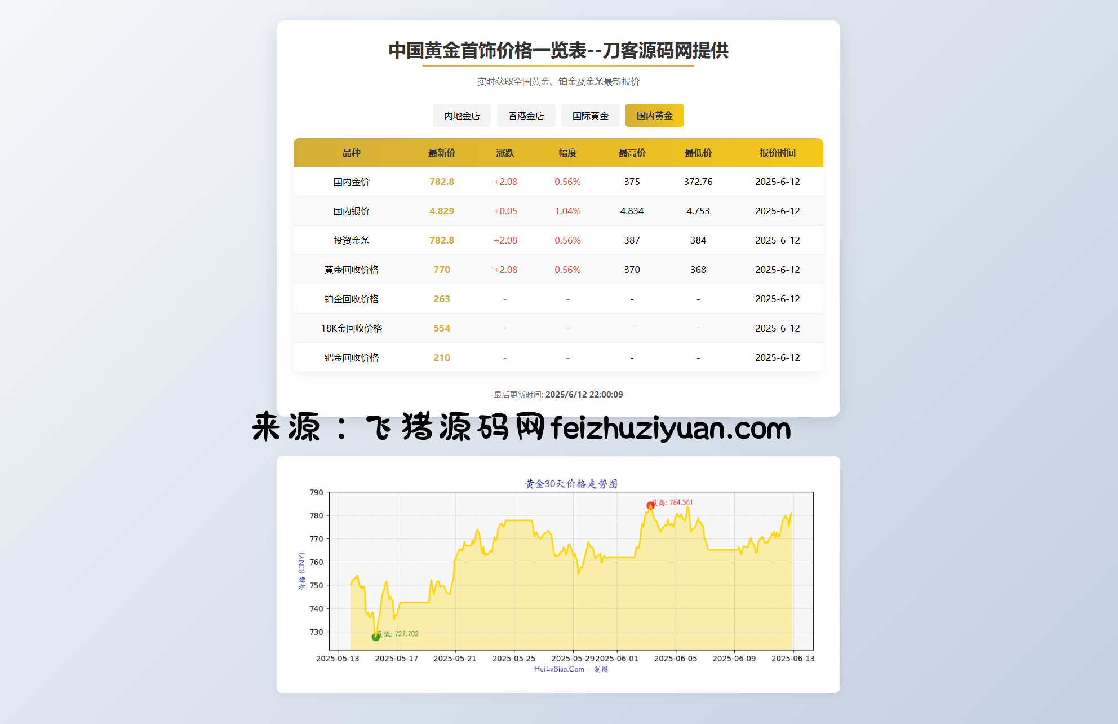Select the 投资金条 row name
Viewport: 1118px width, 724px height.
tap(351, 240)
